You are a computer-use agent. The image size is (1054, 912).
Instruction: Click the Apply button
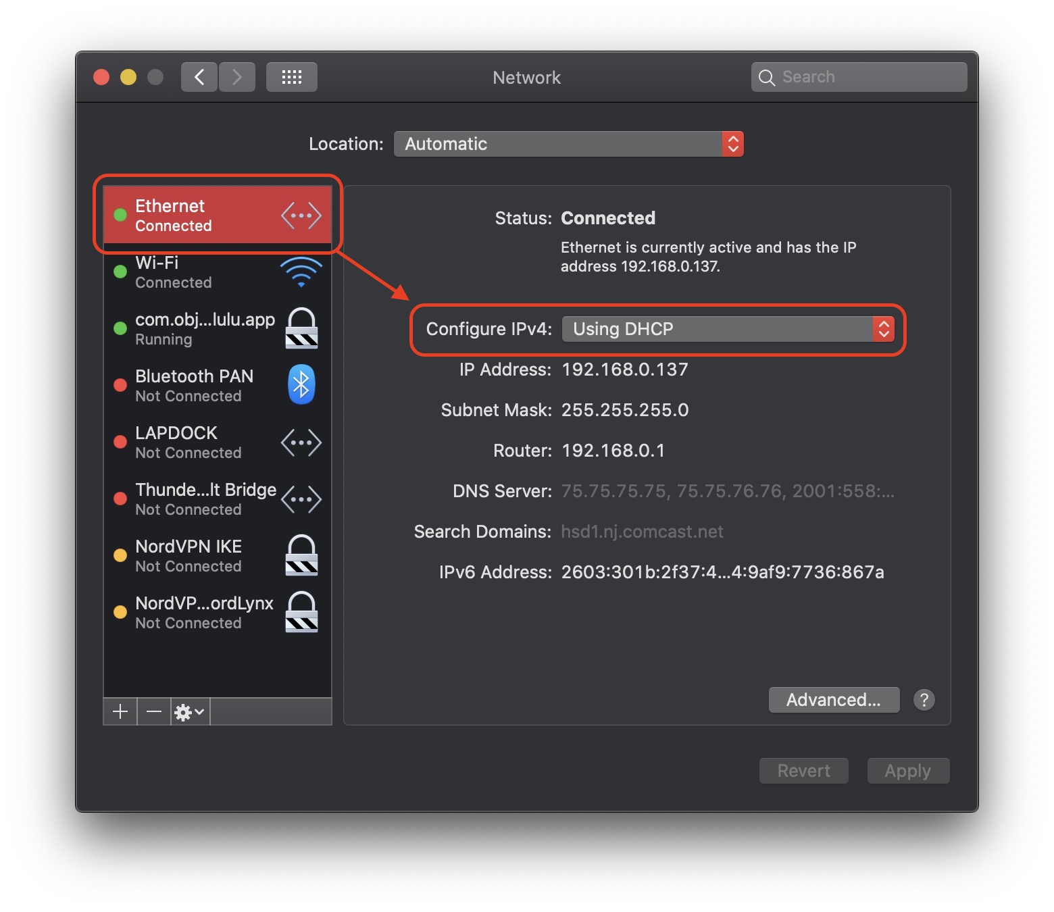coord(907,771)
